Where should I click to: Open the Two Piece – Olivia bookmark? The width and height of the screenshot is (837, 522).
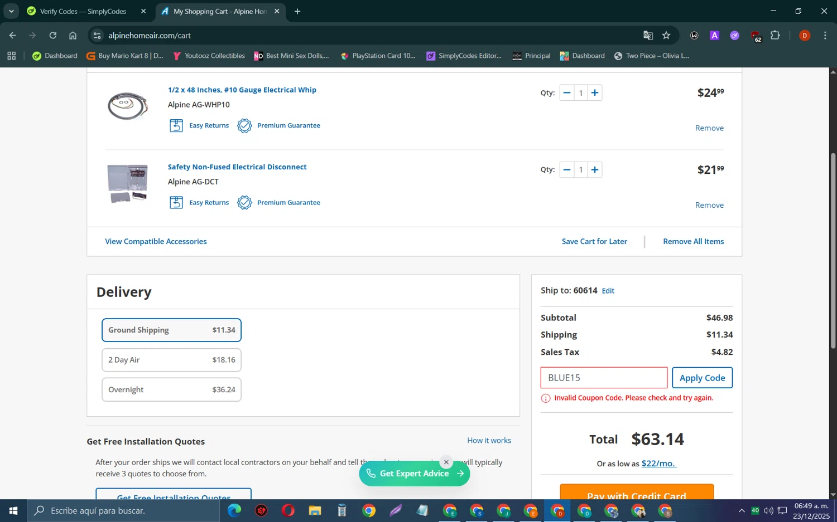pos(652,56)
